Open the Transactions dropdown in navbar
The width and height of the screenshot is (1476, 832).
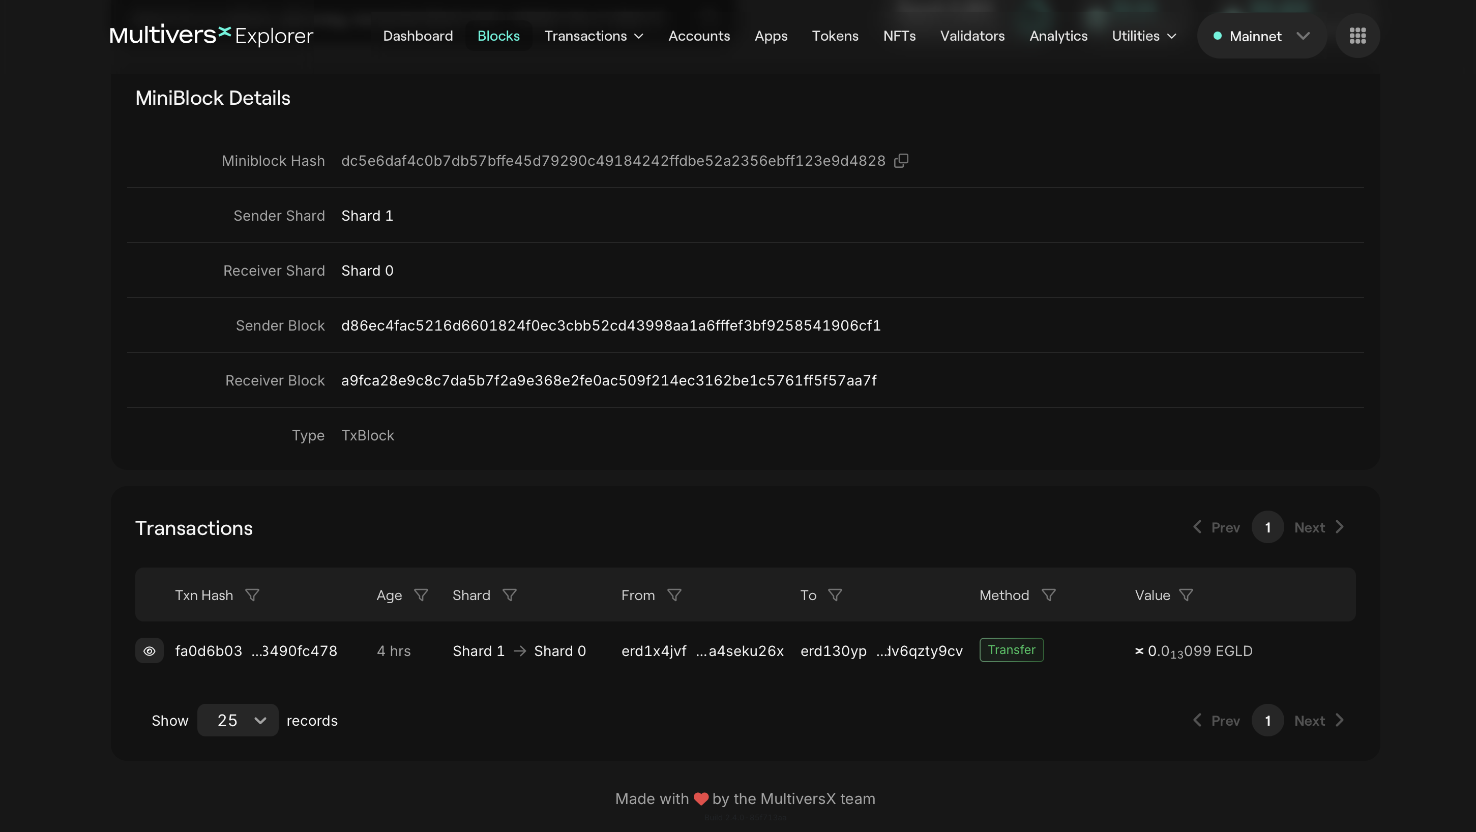pyautogui.click(x=594, y=36)
